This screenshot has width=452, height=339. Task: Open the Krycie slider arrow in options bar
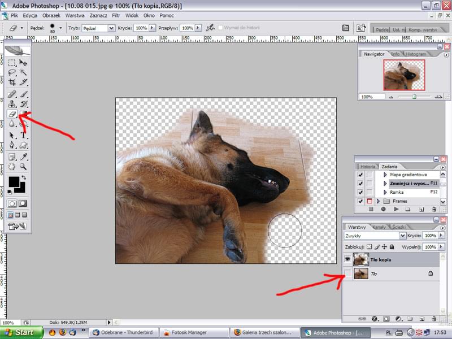pos(152,28)
